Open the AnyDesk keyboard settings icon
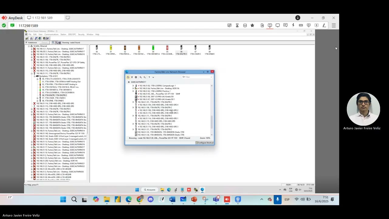 pos(301,26)
